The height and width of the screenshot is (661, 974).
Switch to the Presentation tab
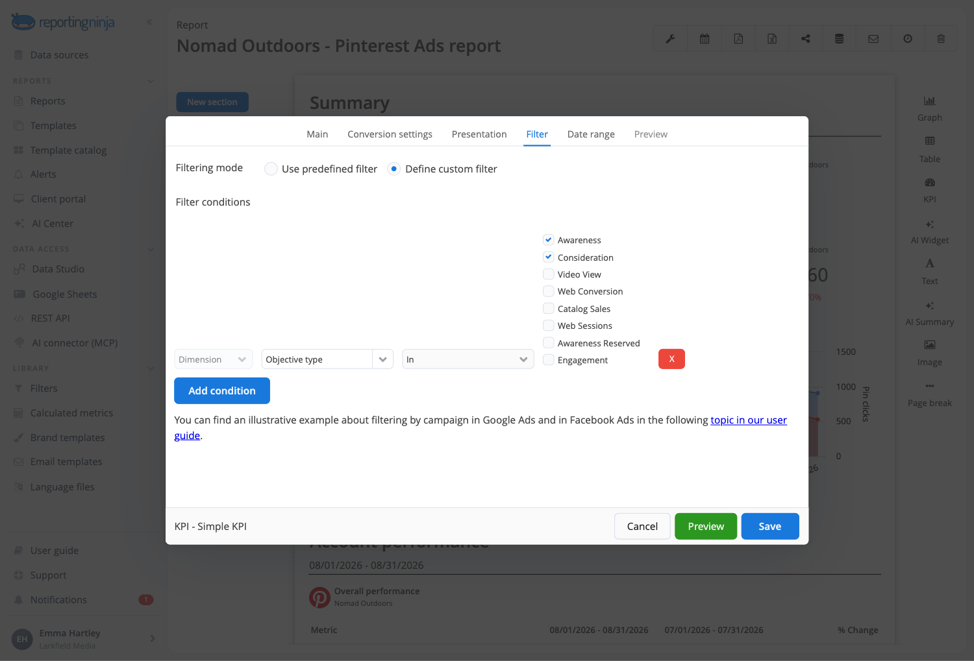pos(479,134)
